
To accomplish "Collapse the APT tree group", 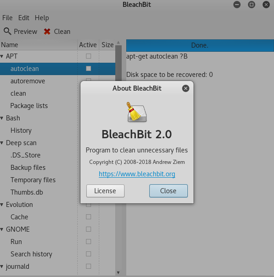I will point(2,56).
